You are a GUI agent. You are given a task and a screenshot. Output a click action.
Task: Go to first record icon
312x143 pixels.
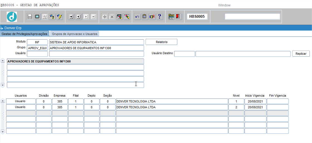(71, 17)
